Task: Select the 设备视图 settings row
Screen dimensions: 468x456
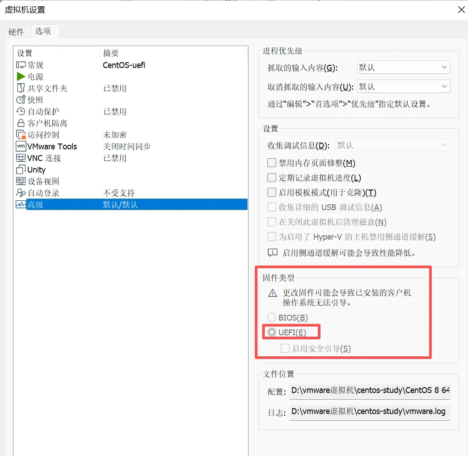Action: point(131,181)
